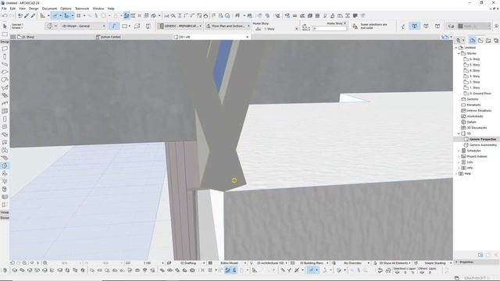Screen dimensions: 500x281
Task: Open the Design menu
Action: click(x=34, y=9)
